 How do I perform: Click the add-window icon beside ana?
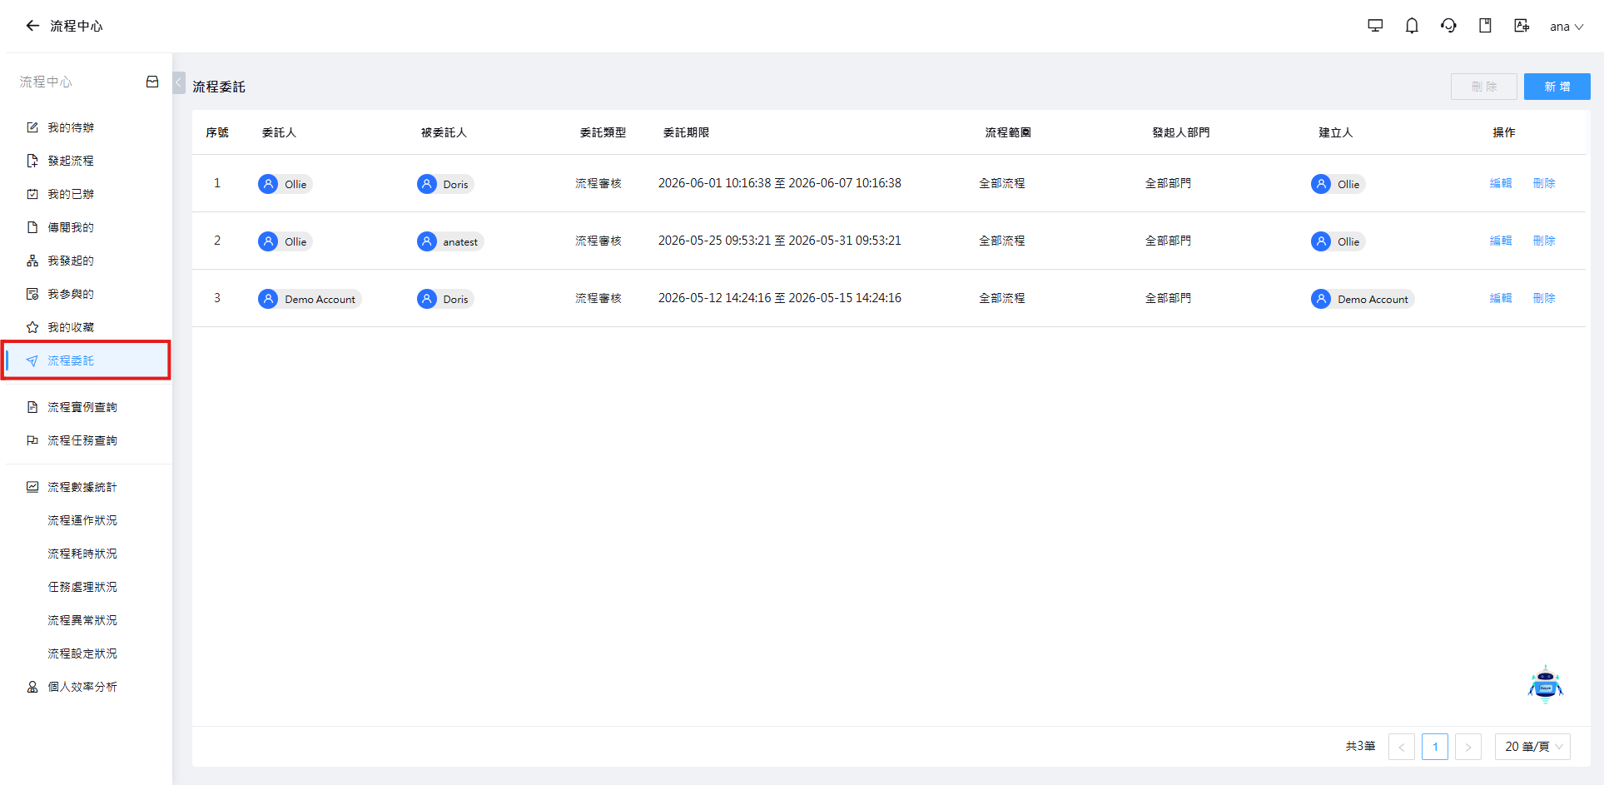tap(1522, 26)
